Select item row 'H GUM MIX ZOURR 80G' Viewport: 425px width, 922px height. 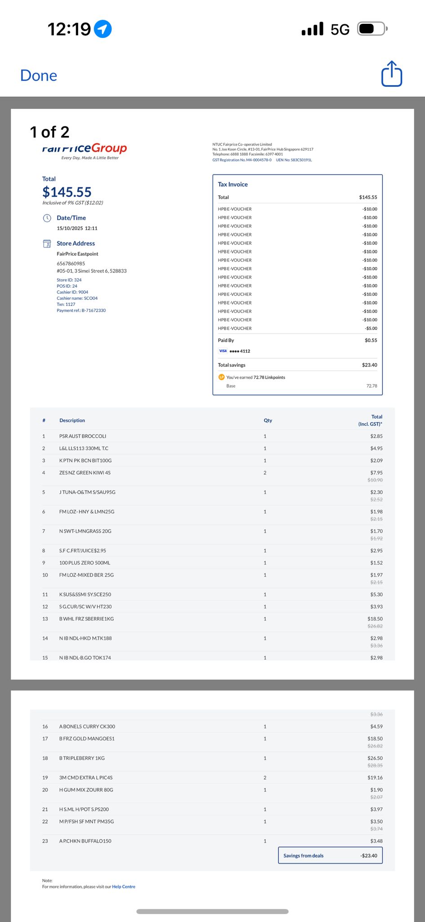[212, 793]
